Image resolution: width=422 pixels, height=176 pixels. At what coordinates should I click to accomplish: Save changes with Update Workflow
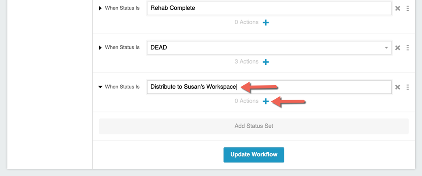[x=254, y=155]
